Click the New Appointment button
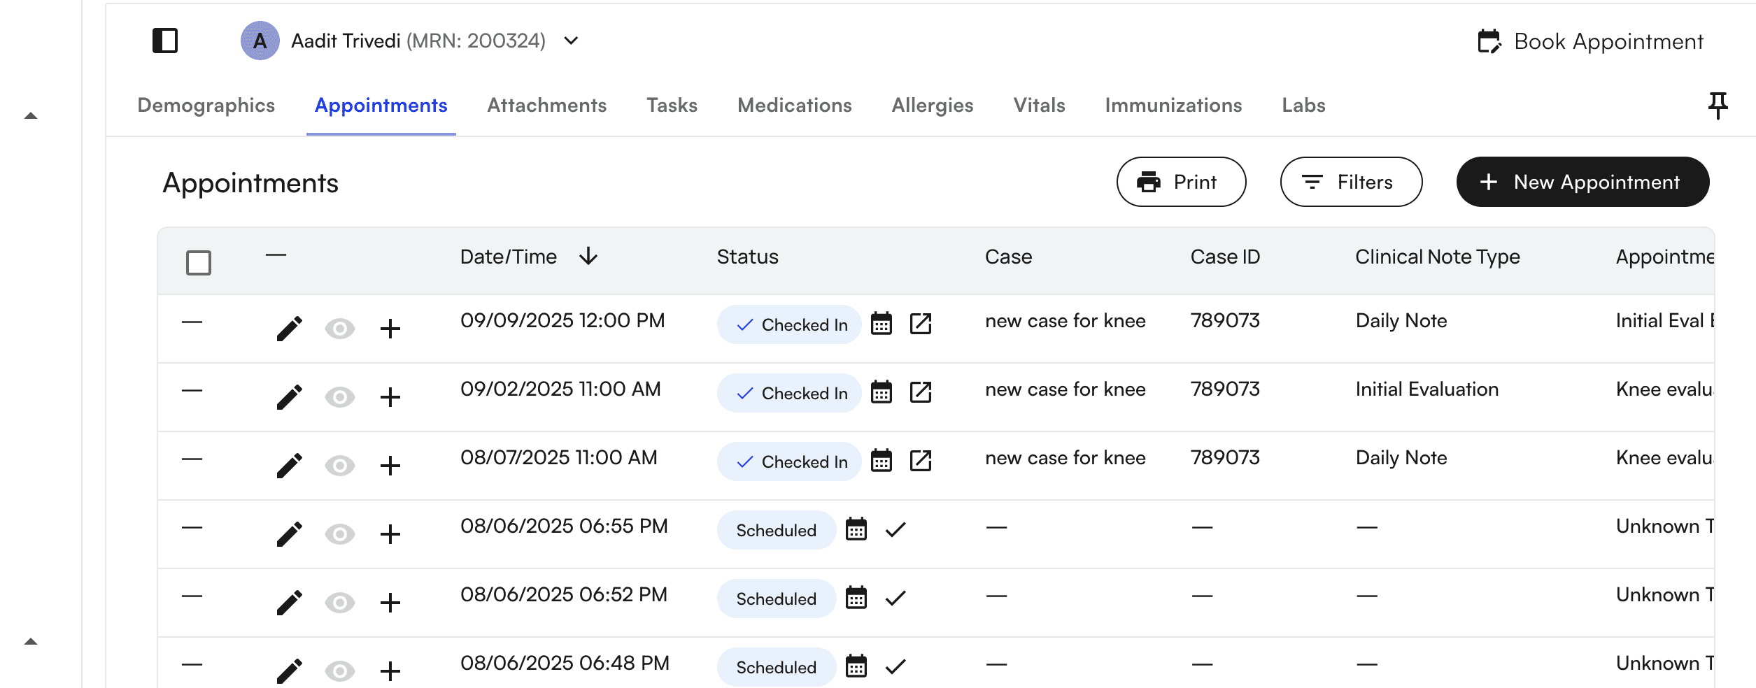Viewport: 1756px width, 688px height. click(1582, 182)
